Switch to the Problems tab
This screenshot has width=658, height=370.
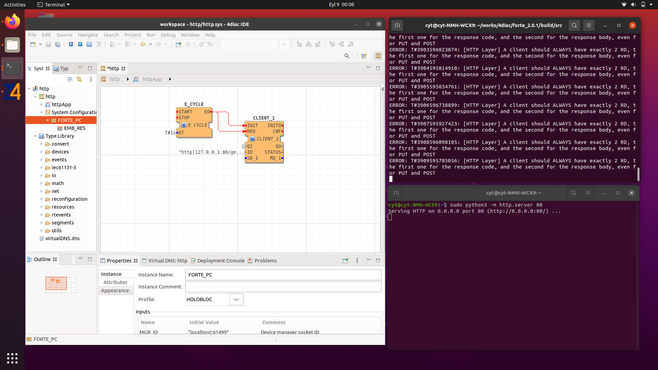point(262,261)
